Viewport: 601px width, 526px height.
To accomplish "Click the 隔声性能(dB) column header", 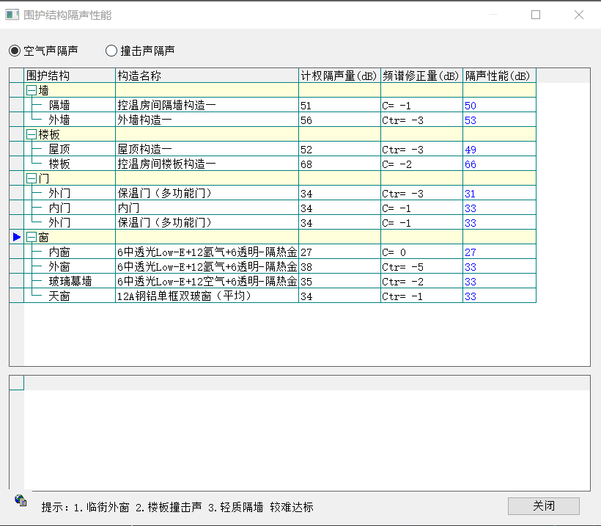I will [x=498, y=76].
